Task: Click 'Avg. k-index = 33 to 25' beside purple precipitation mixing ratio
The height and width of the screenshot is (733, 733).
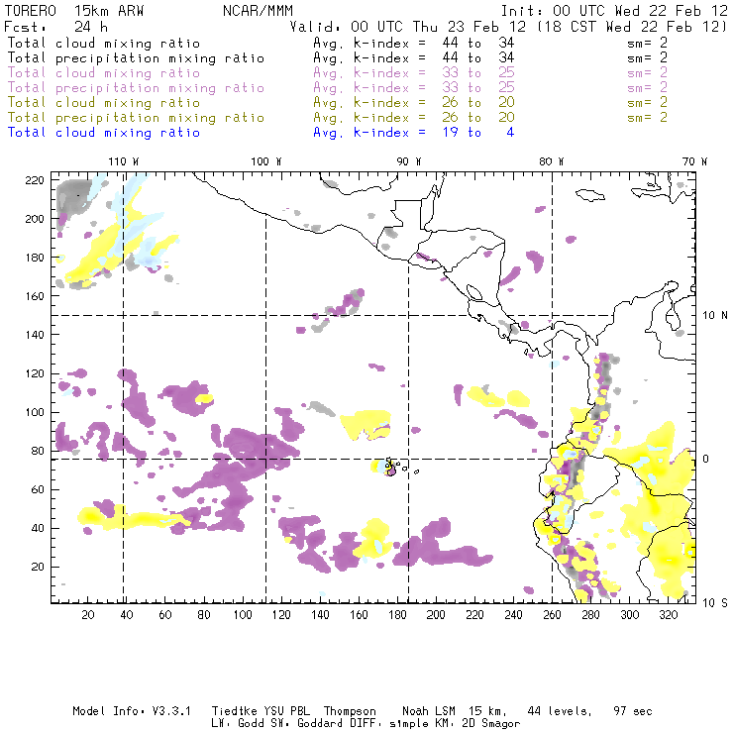Action: coord(414,88)
